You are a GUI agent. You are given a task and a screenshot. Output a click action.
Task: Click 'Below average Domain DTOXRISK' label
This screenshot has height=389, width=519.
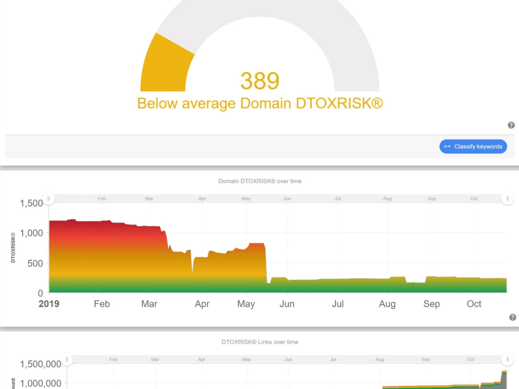click(x=260, y=103)
